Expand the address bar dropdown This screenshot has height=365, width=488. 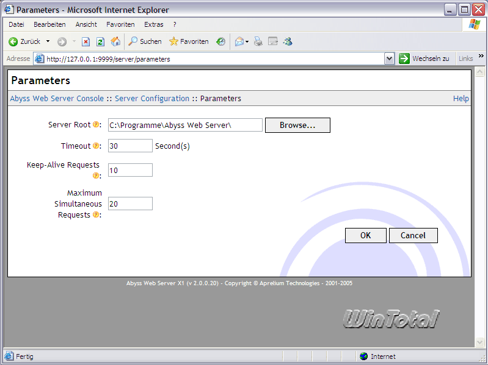(389, 58)
